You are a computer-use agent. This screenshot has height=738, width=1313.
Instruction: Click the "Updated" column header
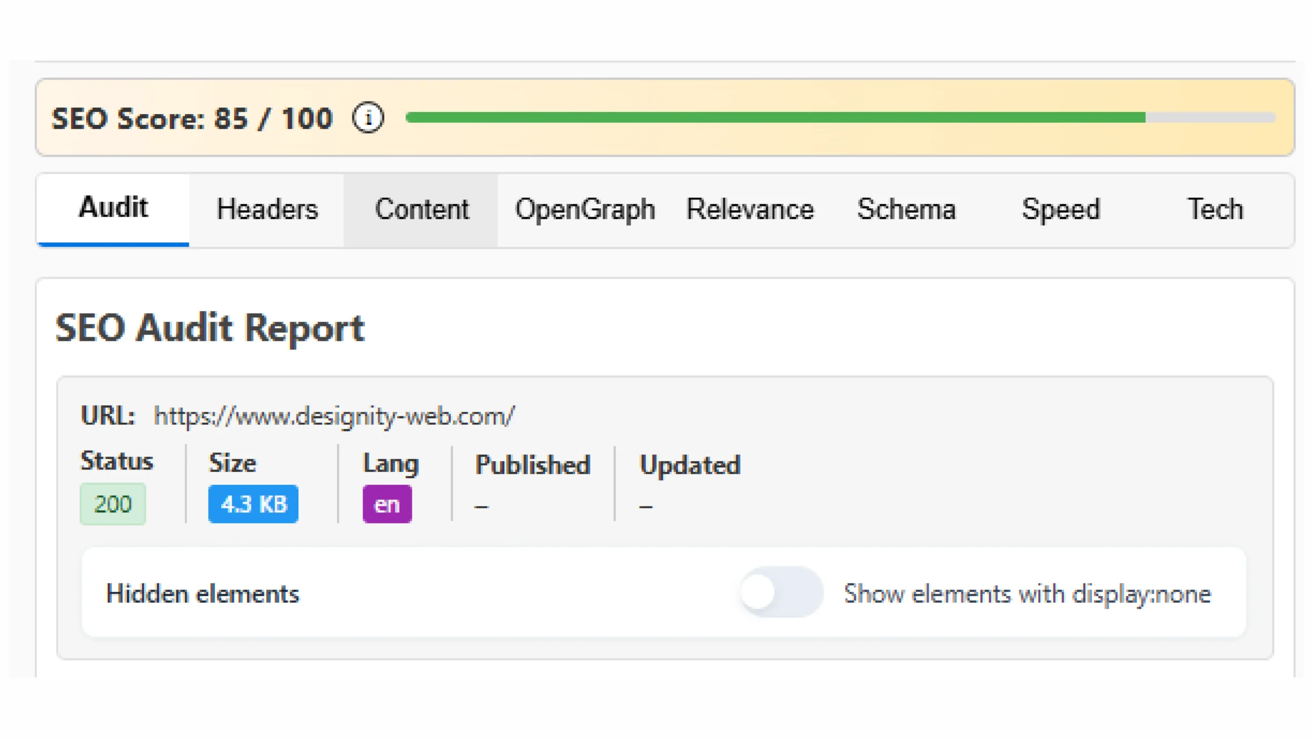click(689, 465)
